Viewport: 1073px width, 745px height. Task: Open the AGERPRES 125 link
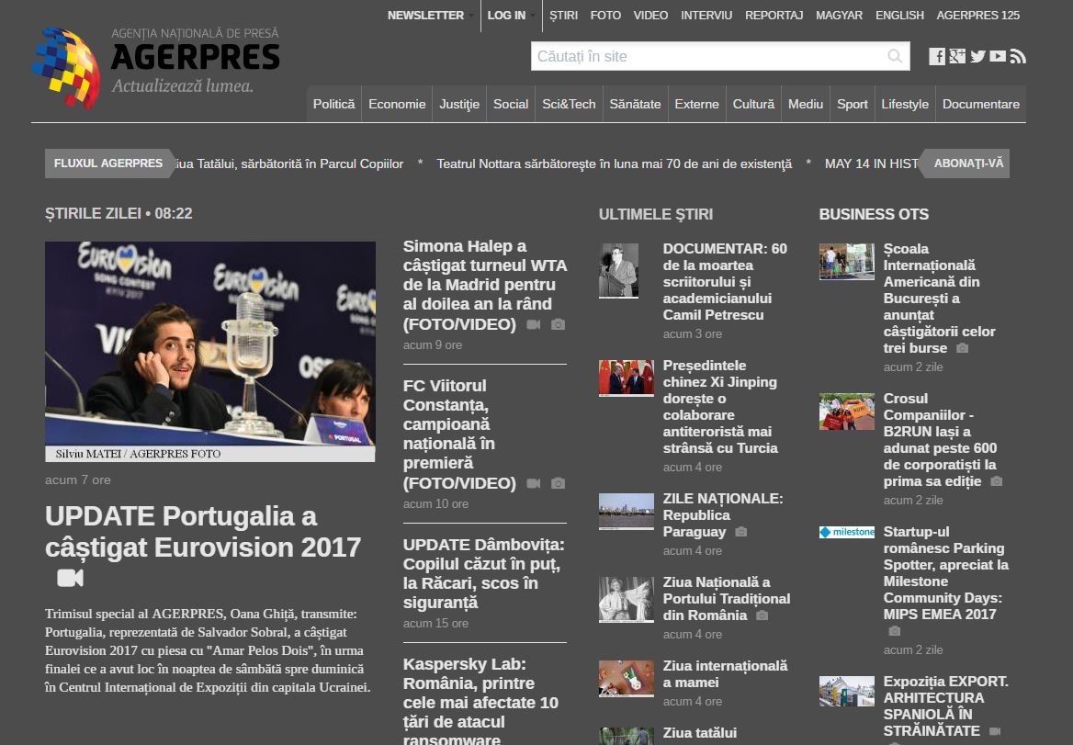(977, 15)
